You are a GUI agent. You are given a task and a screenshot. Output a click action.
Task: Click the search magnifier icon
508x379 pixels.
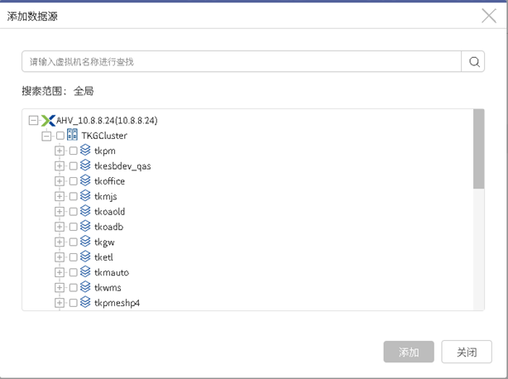pyautogui.click(x=474, y=61)
